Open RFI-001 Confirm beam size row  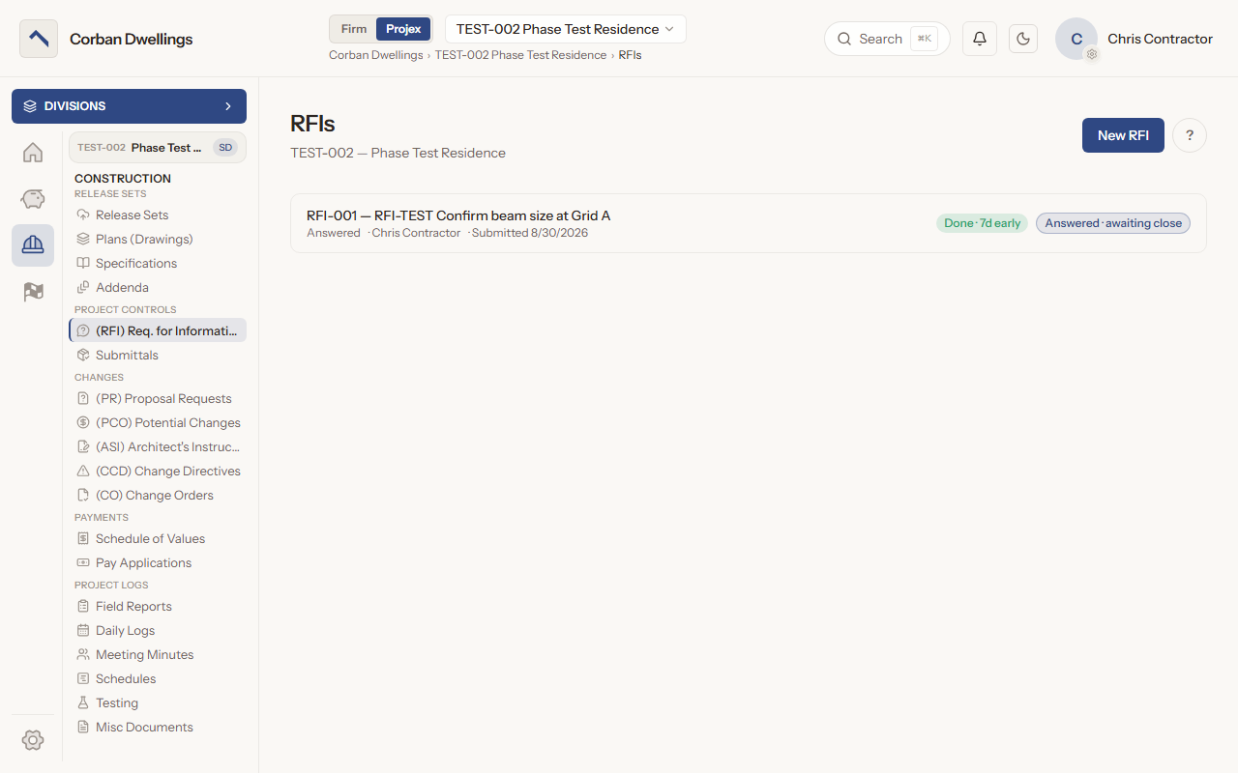point(749,223)
